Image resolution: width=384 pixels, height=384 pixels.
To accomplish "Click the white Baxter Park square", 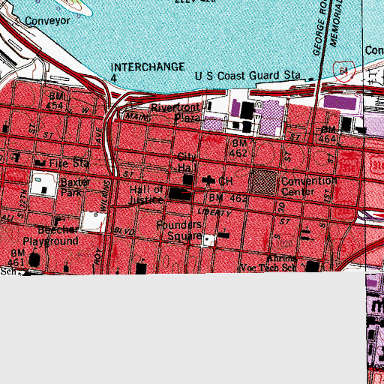I will (x=44, y=184).
